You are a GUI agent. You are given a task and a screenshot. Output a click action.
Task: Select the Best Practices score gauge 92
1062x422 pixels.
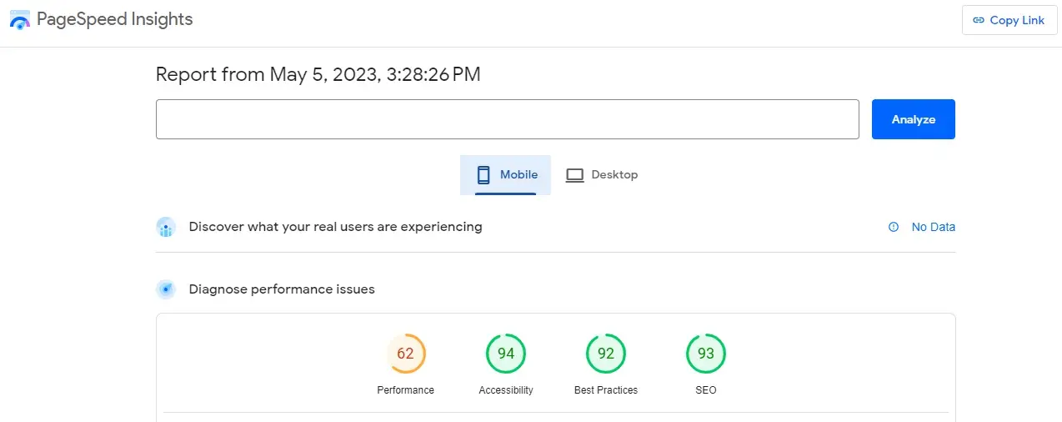pyautogui.click(x=606, y=354)
